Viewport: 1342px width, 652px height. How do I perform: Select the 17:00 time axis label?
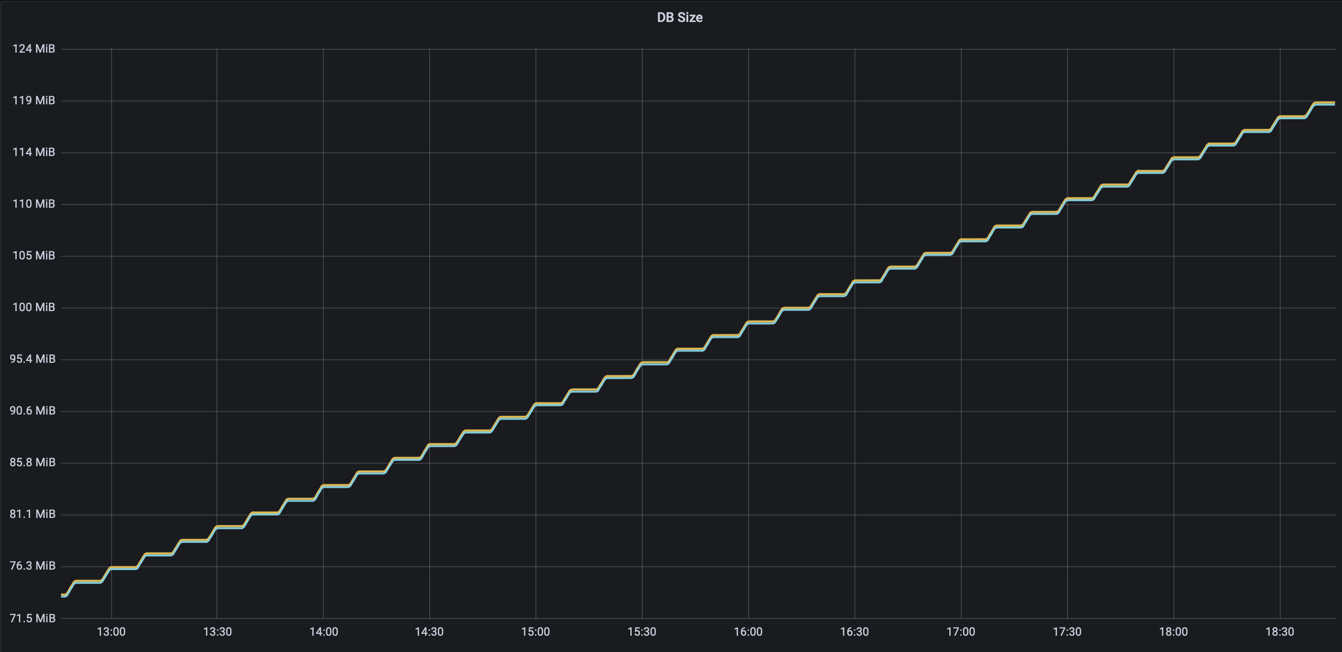(961, 632)
